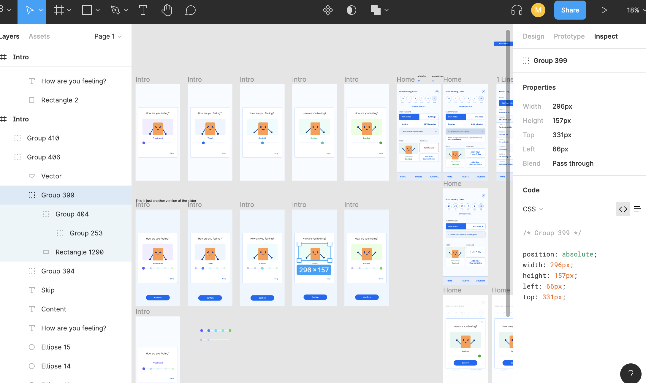The width and height of the screenshot is (646, 383).
Task: Open the CSS language dropdown
Action: pyautogui.click(x=533, y=209)
